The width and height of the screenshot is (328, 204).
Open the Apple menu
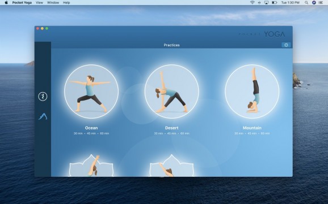pyautogui.click(x=6, y=2)
